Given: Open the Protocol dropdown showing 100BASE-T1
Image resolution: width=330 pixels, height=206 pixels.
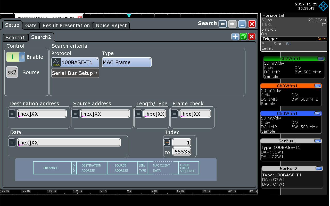Looking at the screenshot, I should [75, 62].
